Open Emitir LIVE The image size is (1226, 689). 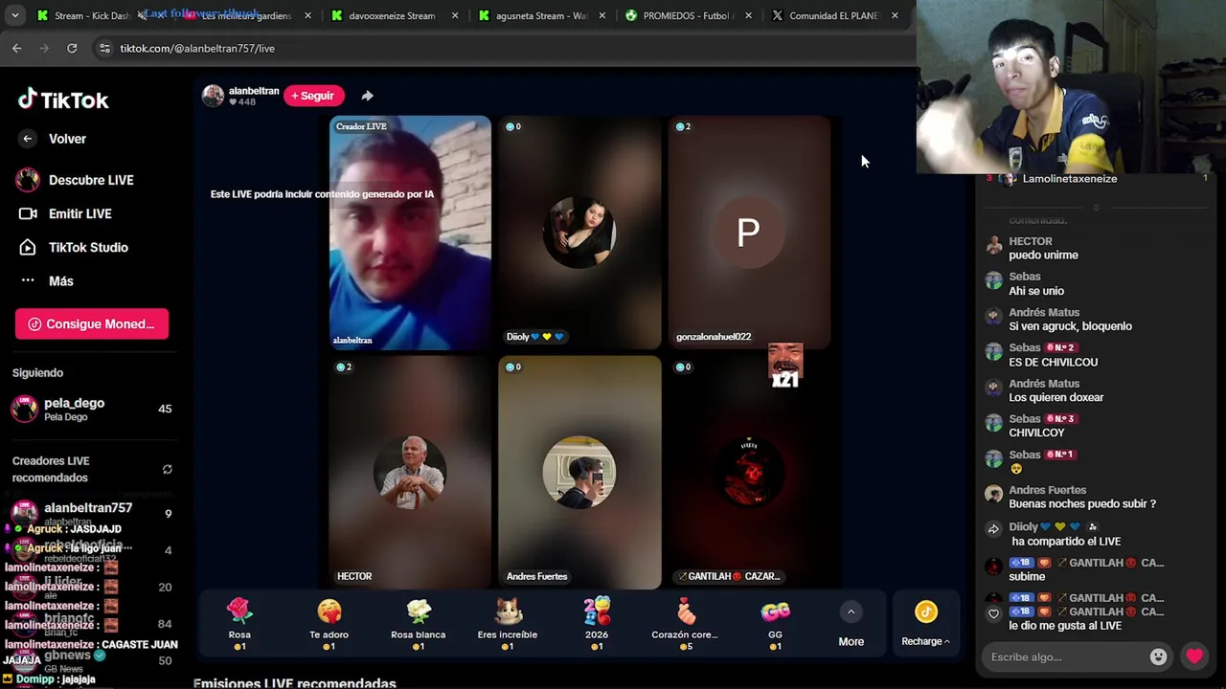[65, 213]
